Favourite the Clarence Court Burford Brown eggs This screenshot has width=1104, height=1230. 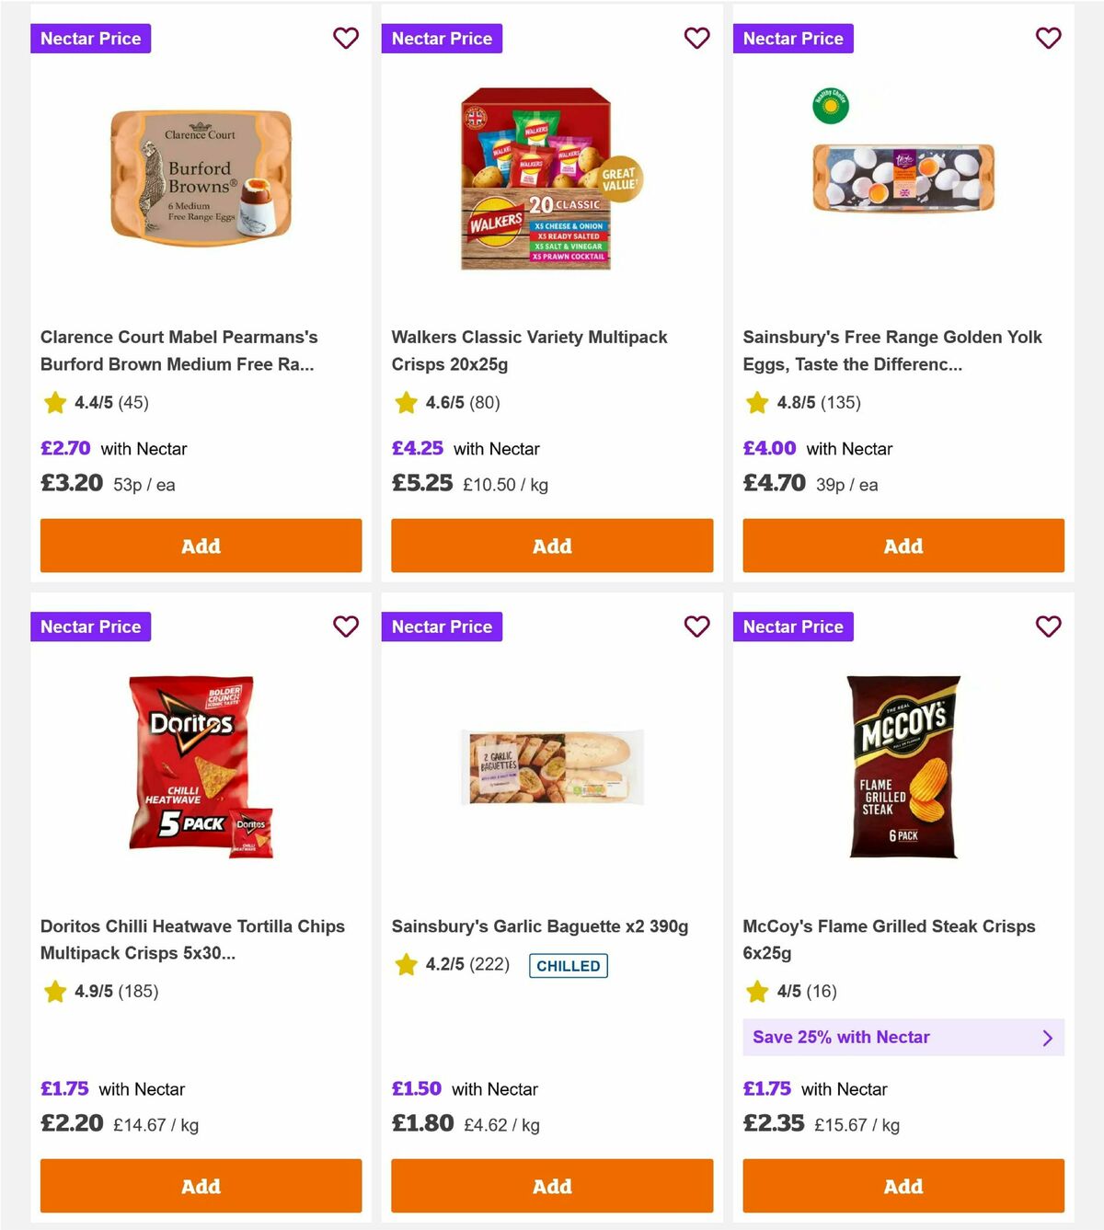(346, 39)
